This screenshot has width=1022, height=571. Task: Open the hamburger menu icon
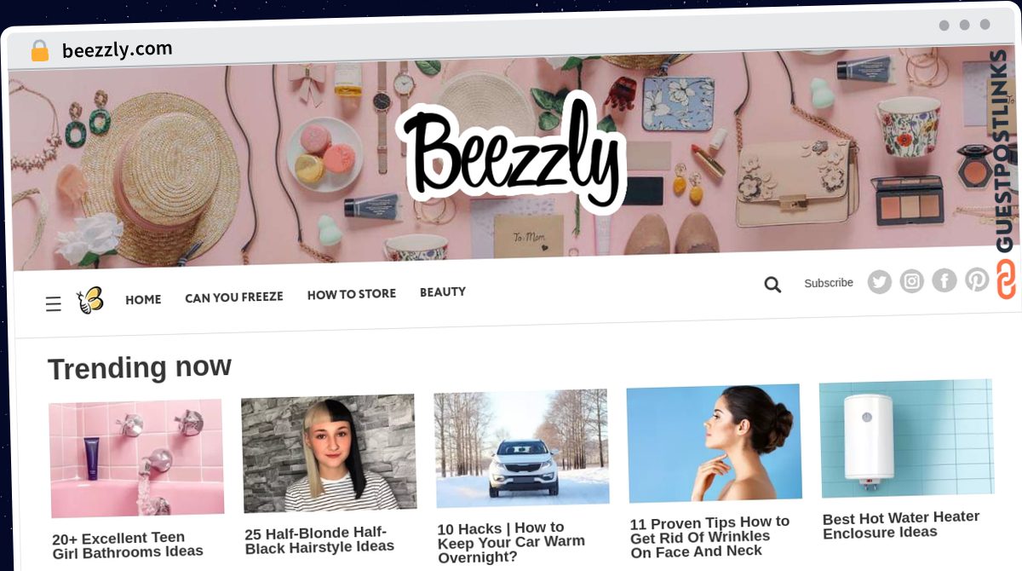(53, 304)
